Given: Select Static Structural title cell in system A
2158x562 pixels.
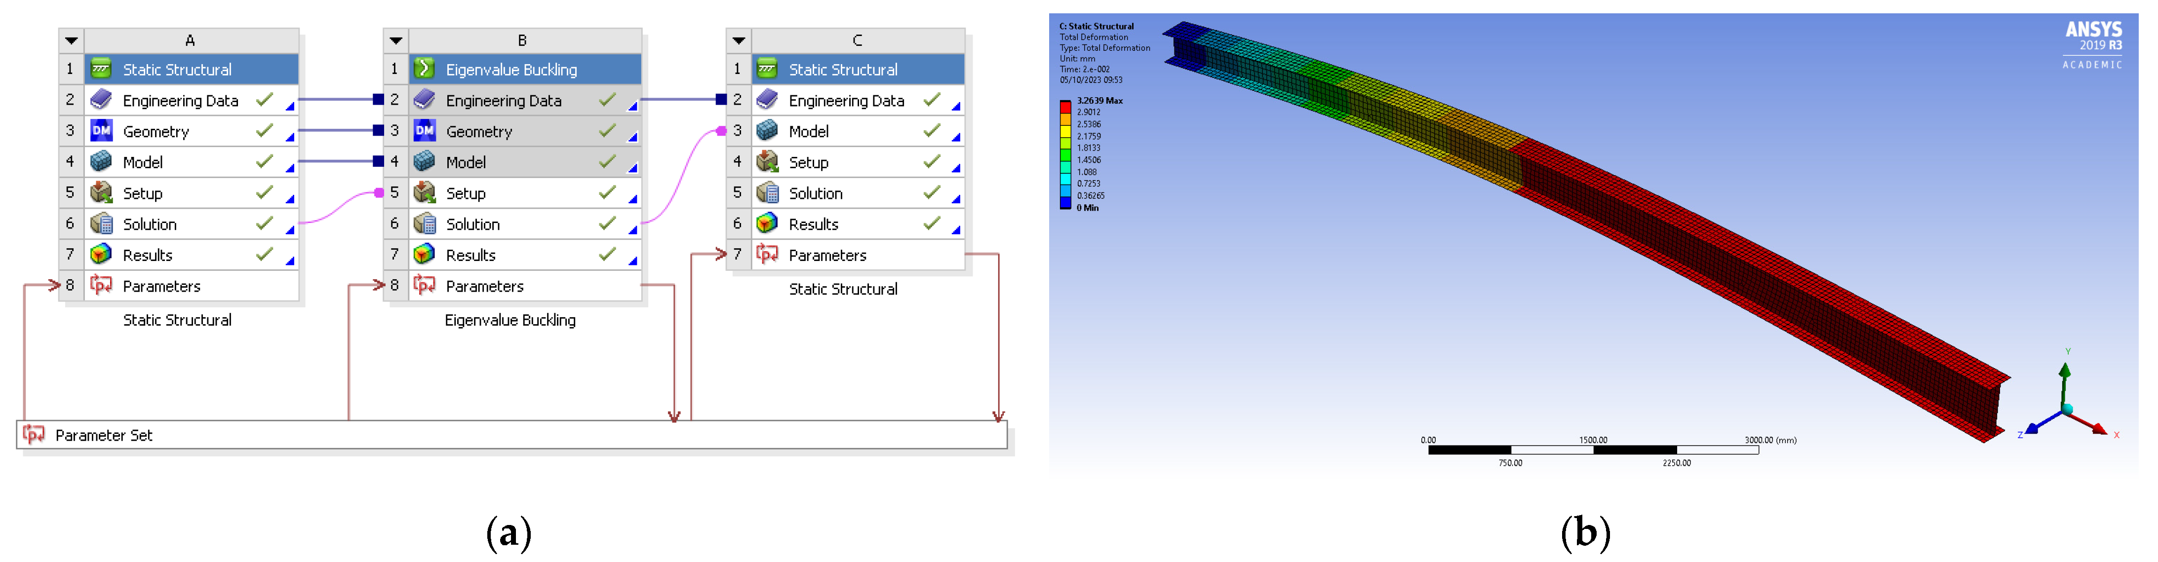Looking at the screenshot, I should pos(177,70).
